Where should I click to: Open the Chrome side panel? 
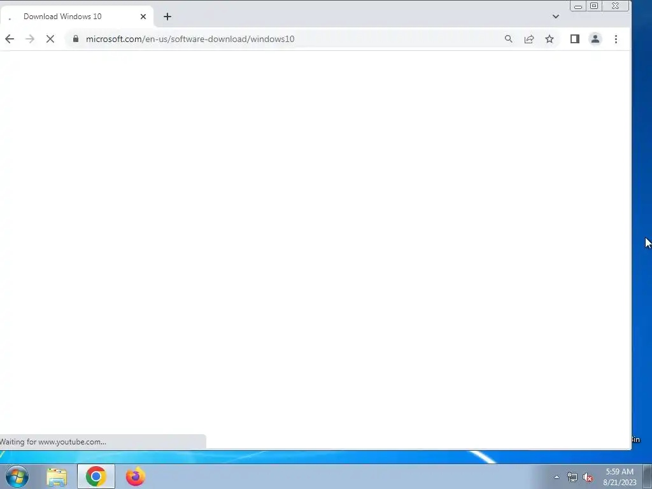(x=575, y=39)
